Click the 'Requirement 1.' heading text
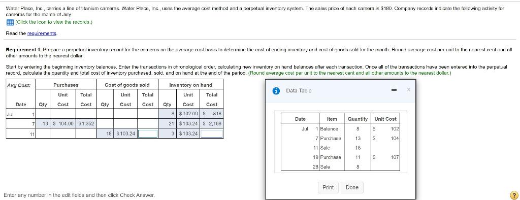 tap(23, 49)
